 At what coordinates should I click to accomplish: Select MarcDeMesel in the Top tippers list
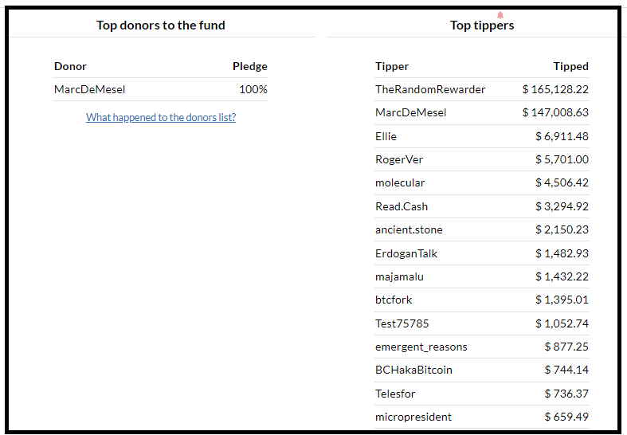[410, 112]
